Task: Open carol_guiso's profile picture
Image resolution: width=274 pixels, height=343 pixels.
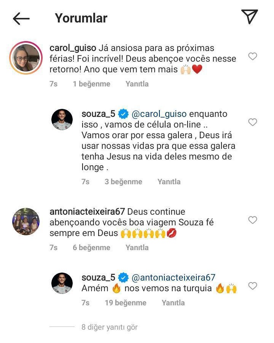Action: coord(25,57)
